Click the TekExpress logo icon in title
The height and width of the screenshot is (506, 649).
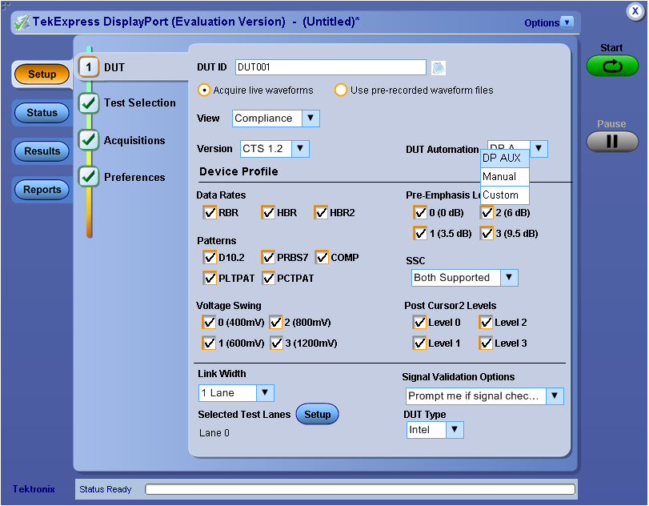[22, 22]
